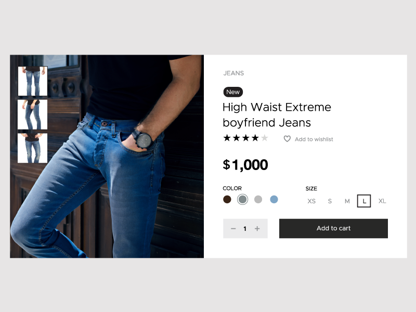Click the fifth grey rating star
Screen dimensions: 416x312
[x=265, y=138]
